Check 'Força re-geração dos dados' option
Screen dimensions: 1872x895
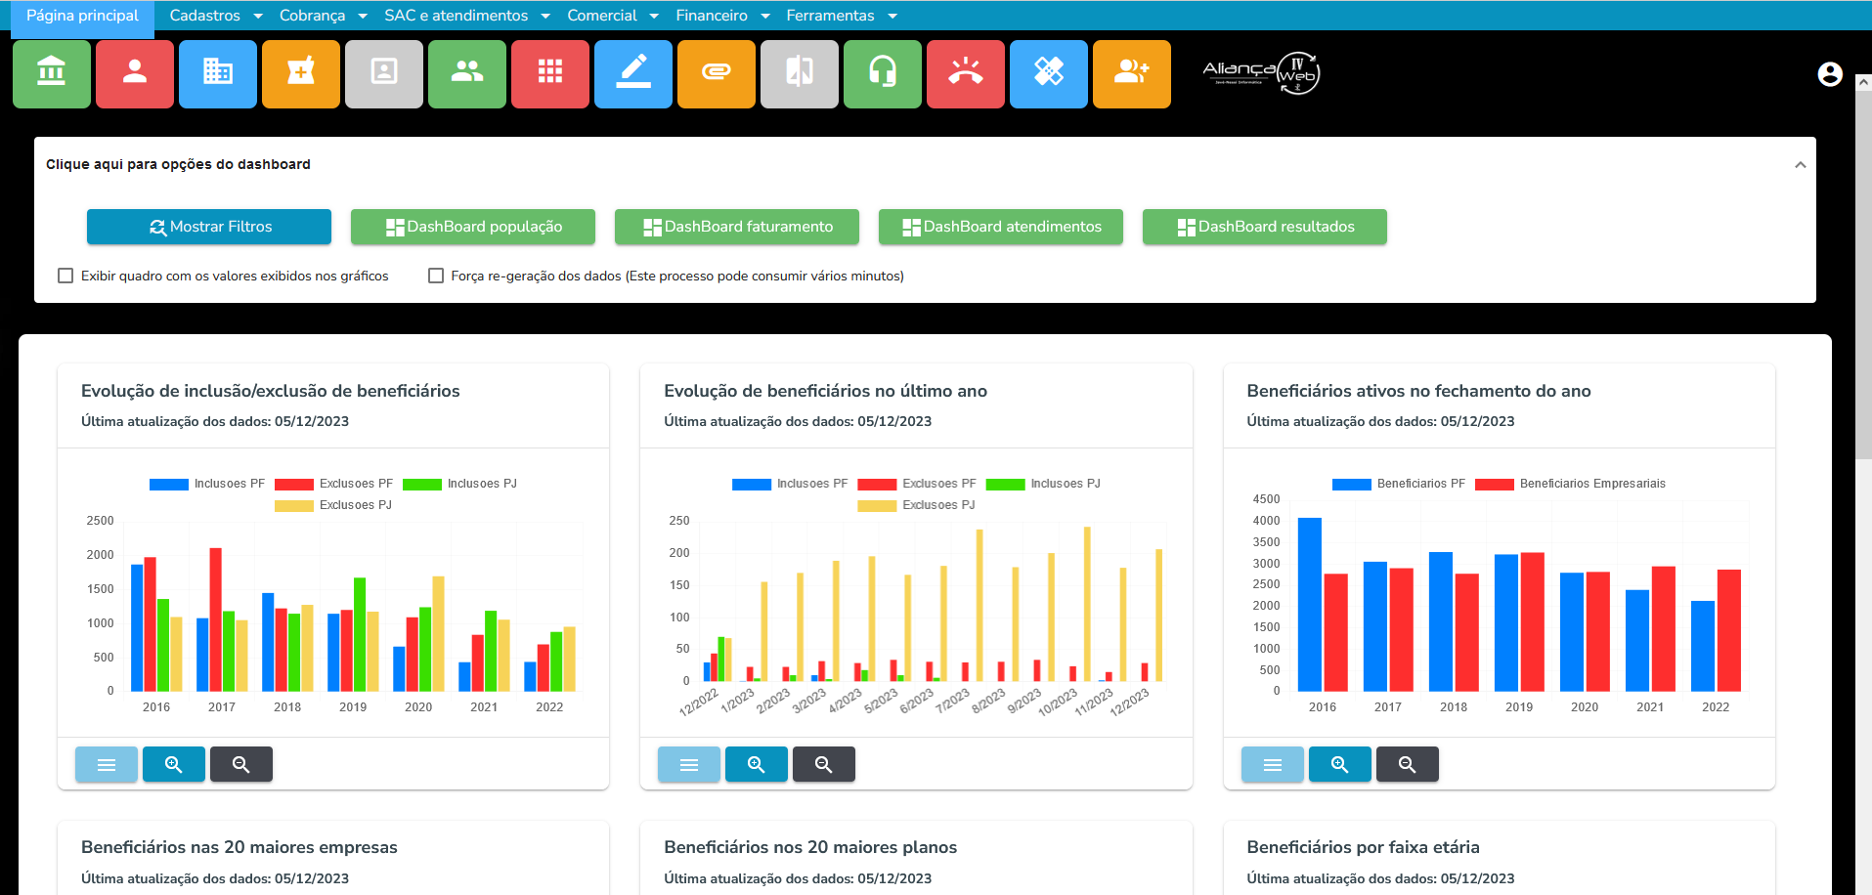(436, 276)
